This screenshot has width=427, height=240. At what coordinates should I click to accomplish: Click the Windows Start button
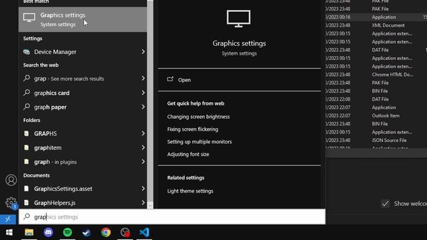click(9, 232)
